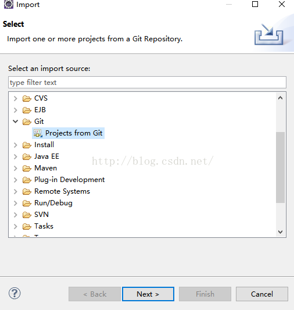Screen dimensions: 294x310
Task: Click the CVS folder icon
Action: coord(27,98)
